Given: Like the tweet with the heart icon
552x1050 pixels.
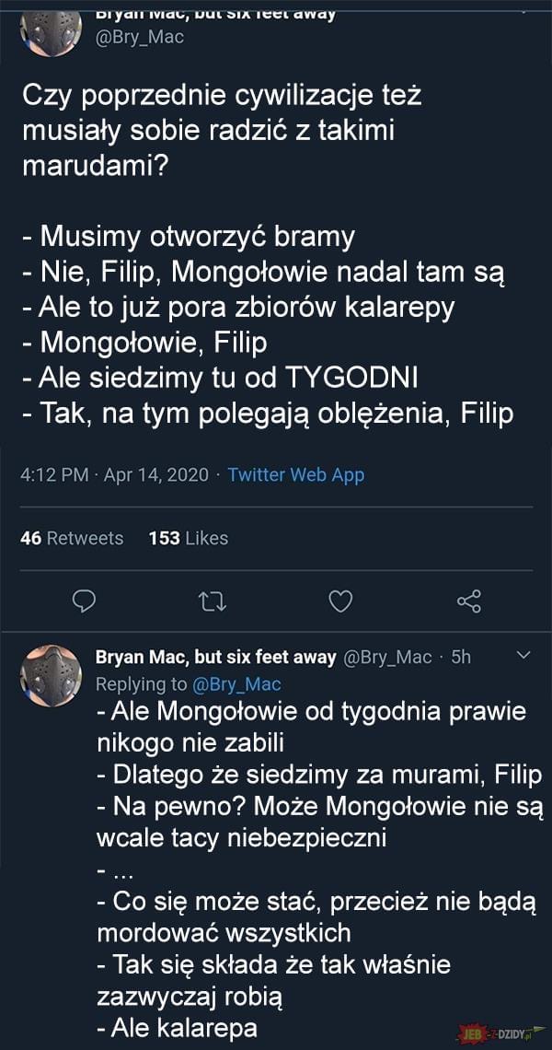Looking at the screenshot, I should [x=340, y=601].
